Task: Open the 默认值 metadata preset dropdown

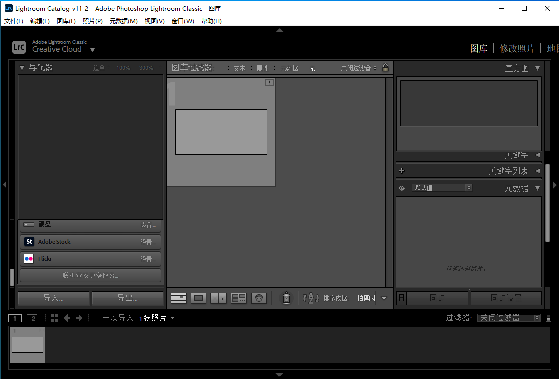Action: (x=442, y=188)
